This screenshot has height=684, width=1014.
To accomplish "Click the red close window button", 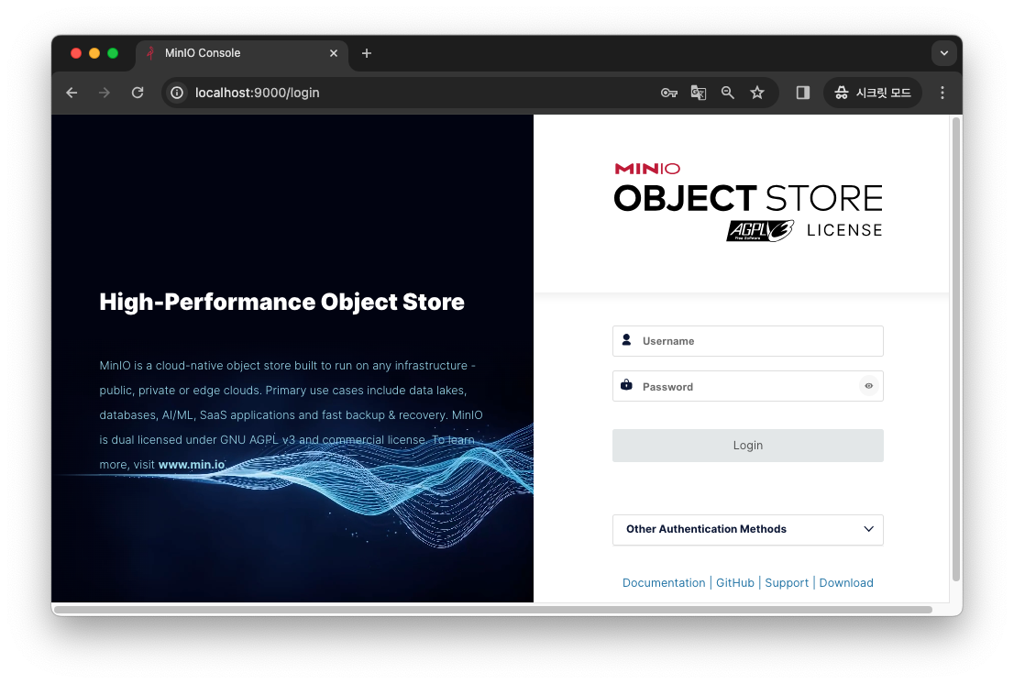I will pos(76,53).
